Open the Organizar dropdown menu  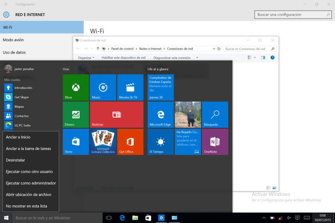(x=86, y=57)
